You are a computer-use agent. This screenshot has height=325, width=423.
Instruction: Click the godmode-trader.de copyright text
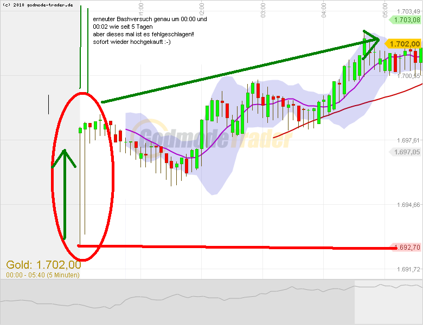pos(38,5)
